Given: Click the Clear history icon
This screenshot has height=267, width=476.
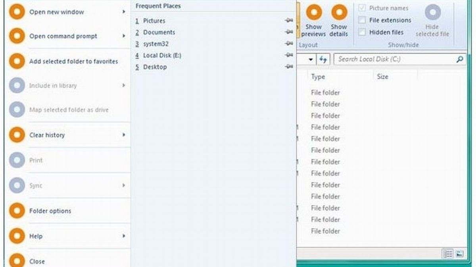Looking at the screenshot, I should [x=17, y=135].
